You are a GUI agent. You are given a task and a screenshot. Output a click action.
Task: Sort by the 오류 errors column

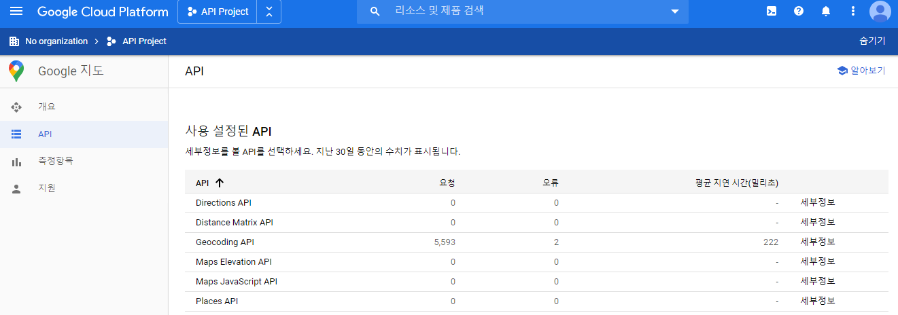[x=551, y=183]
